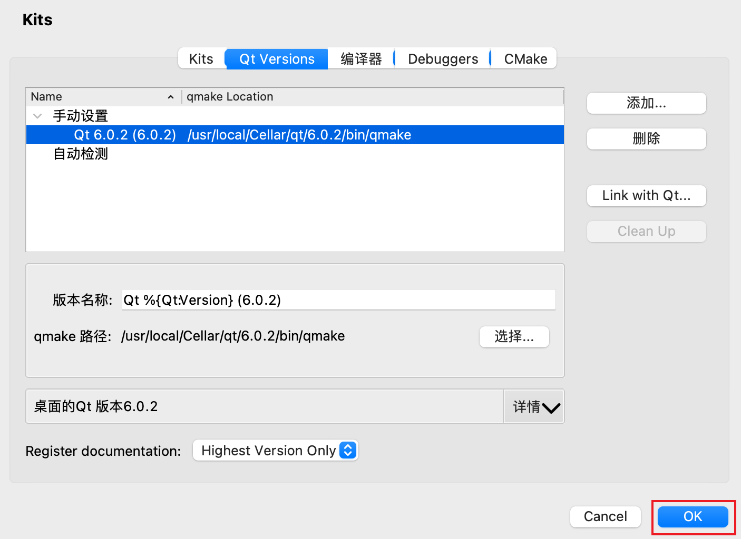Select the Qt Versions tab
The height and width of the screenshot is (539, 741).
[277, 59]
